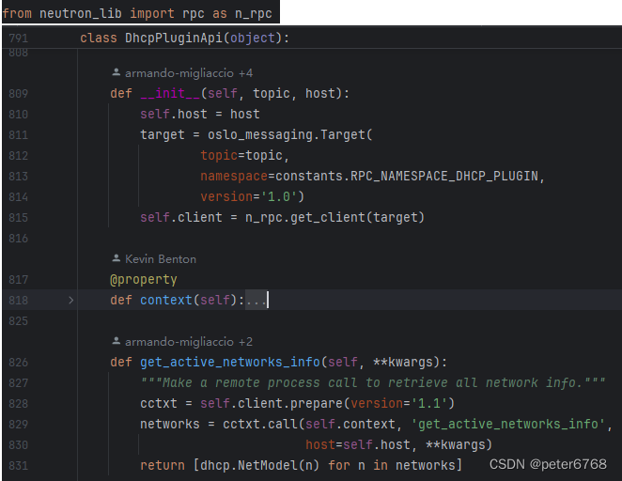The height and width of the screenshot is (481, 622).
Task: Click version='1.0' string on line 814
Action: 253,196
